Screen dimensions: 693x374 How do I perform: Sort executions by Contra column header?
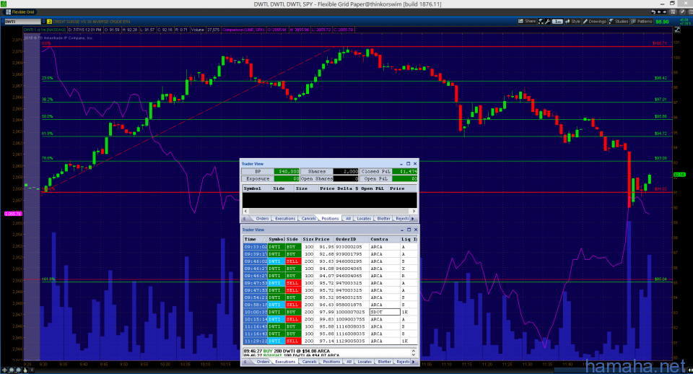click(385, 239)
